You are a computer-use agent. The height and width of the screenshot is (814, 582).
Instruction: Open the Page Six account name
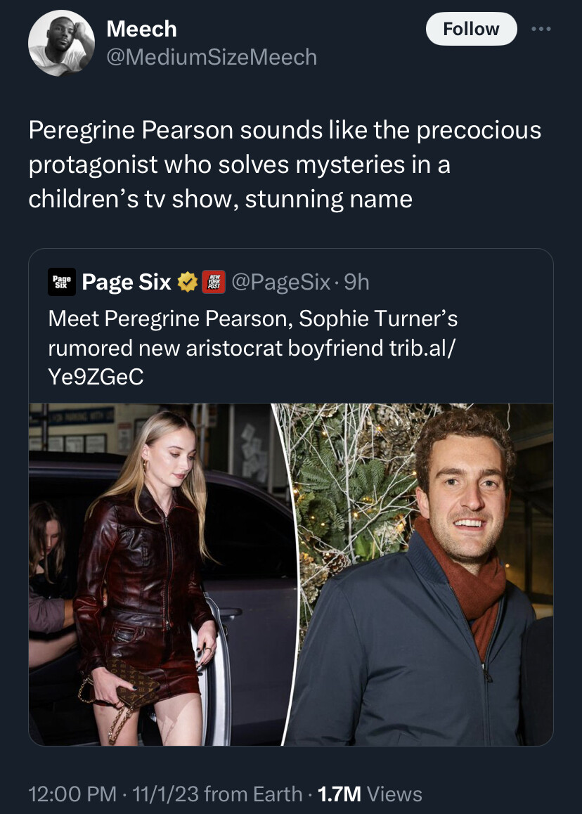tap(127, 282)
